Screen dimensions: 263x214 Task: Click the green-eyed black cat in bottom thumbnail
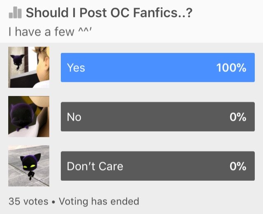coord(30,166)
